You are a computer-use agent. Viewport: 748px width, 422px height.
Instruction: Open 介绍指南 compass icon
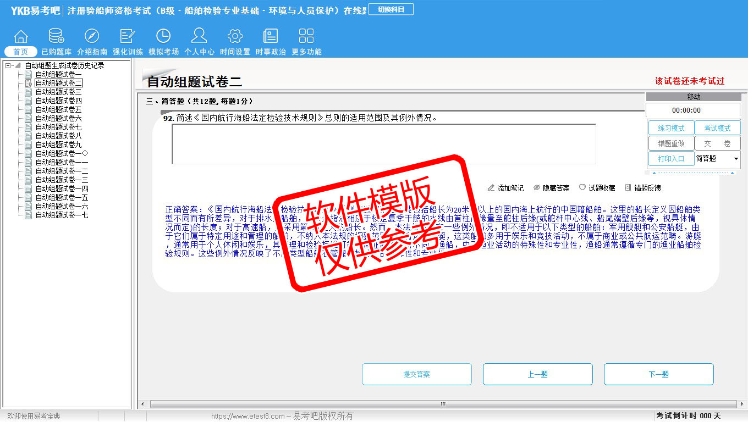[92, 37]
